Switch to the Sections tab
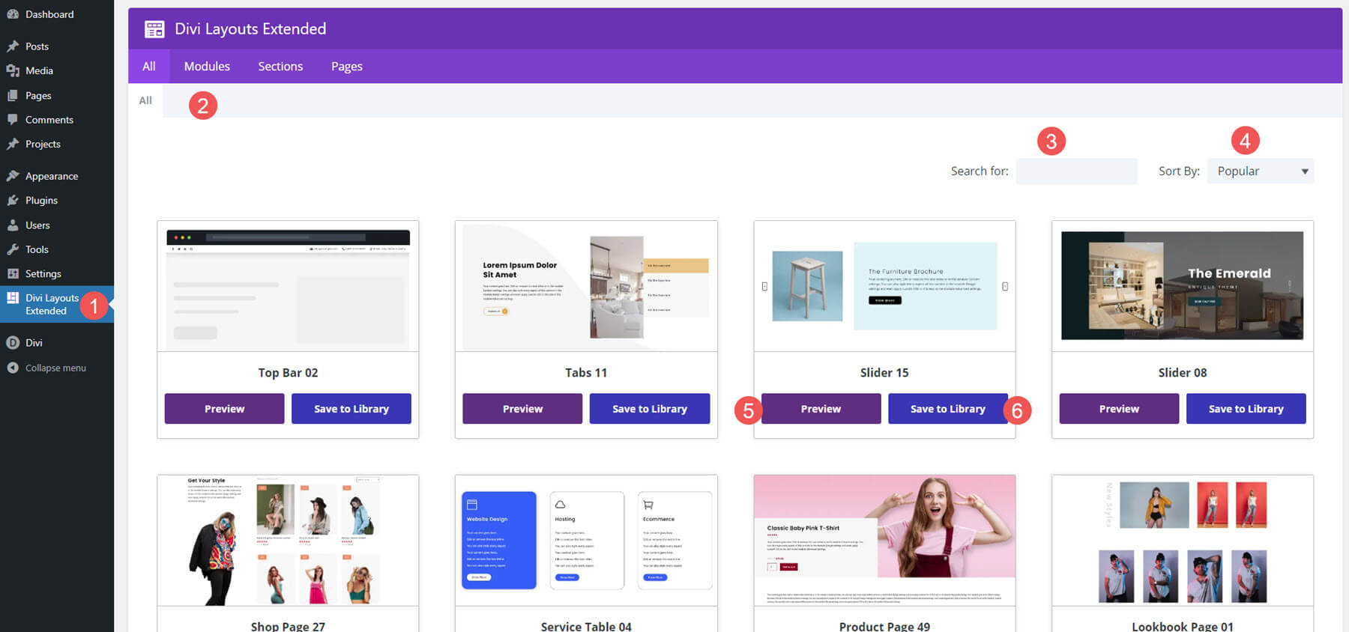This screenshot has height=632, width=1349. click(280, 67)
